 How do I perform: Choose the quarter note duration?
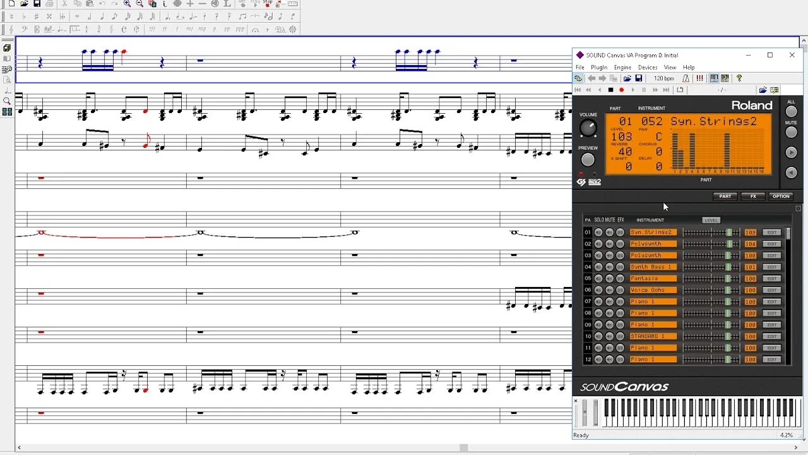pyautogui.click(x=102, y=16)
